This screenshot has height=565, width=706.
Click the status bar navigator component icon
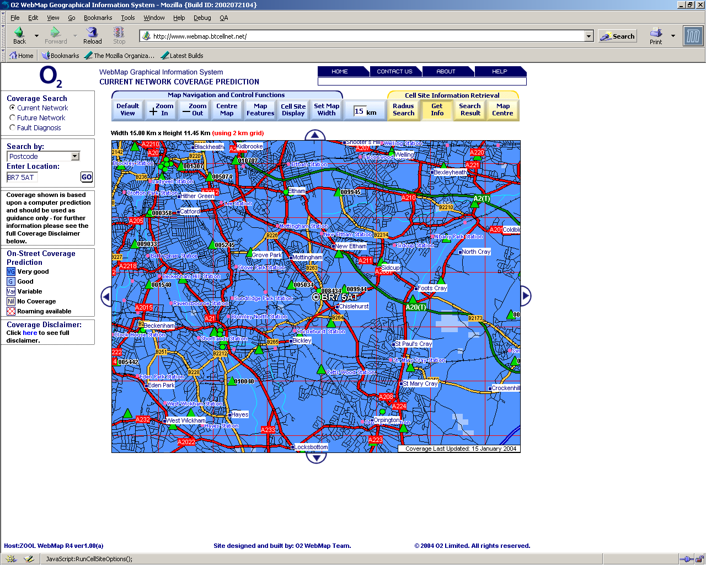11,559
